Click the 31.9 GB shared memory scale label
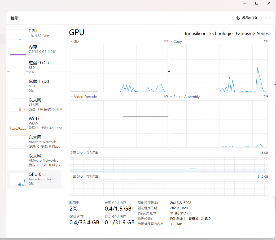276x240 pixels. 263,177
